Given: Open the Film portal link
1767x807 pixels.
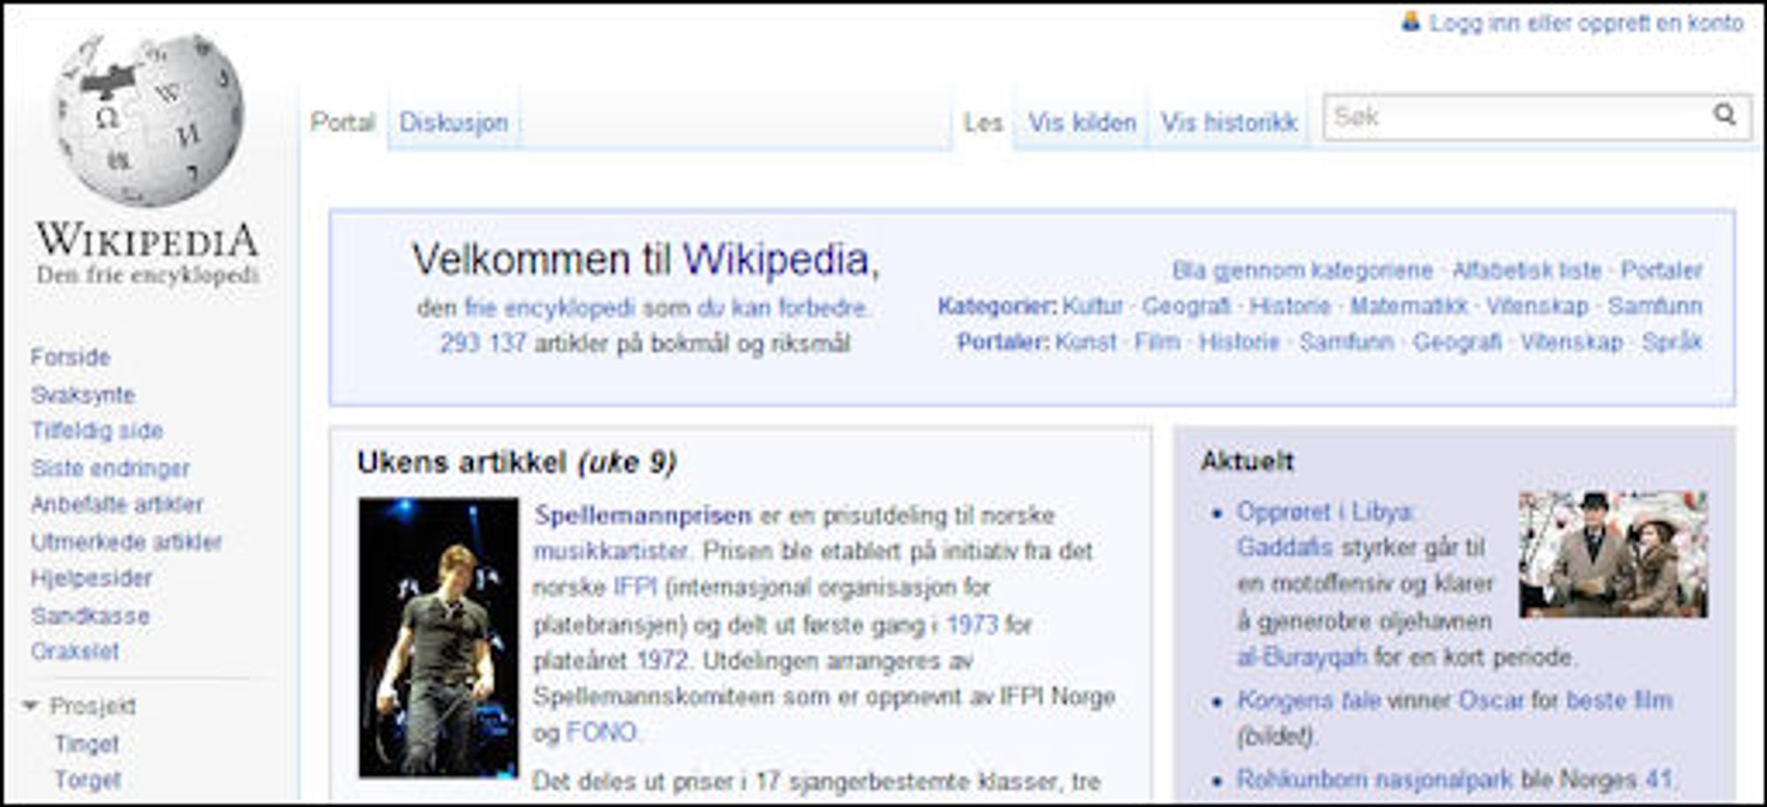Looking at the screenshot, I should click(x=1157, y=342).
